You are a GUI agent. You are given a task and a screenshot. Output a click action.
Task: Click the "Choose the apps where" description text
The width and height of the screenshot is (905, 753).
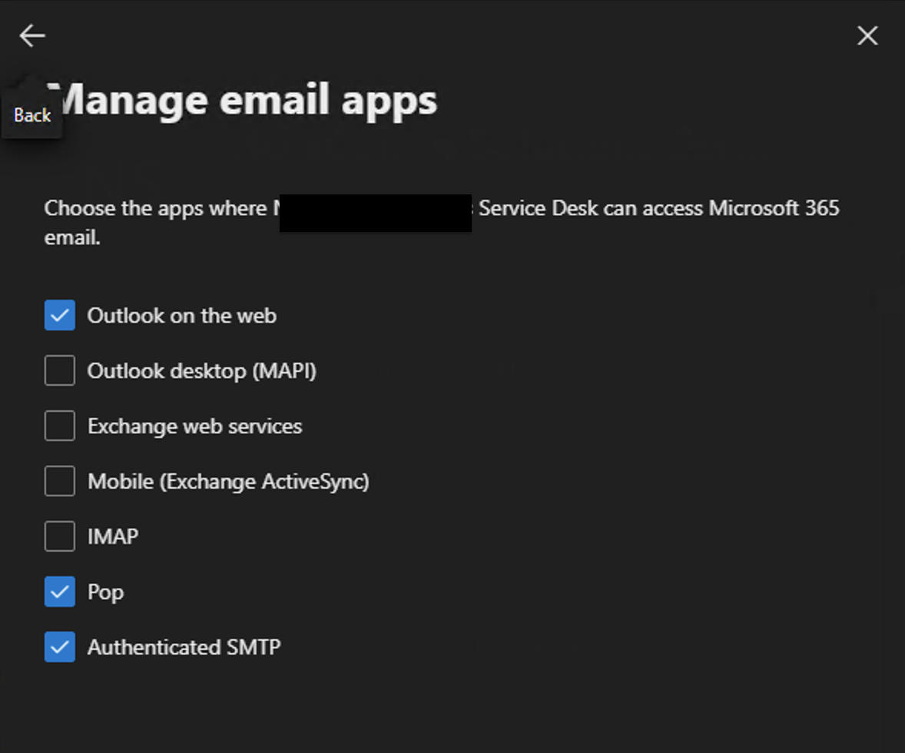(x=442, y=222)
